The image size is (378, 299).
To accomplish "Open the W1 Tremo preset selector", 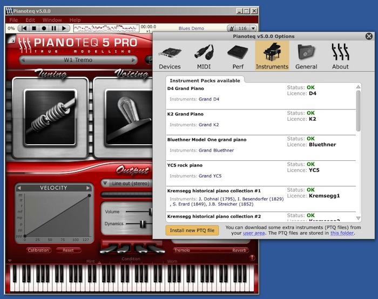I will (x=78, y=60).
